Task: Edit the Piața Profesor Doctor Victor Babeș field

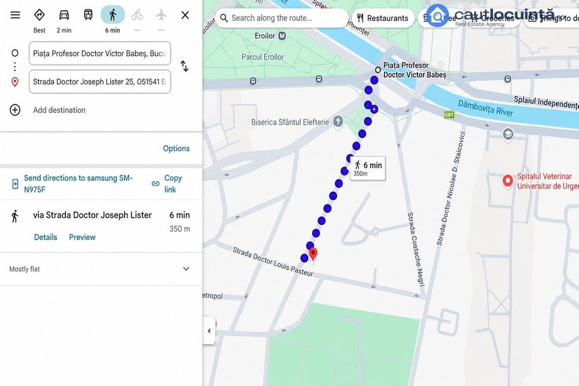Action: point(100,53)
